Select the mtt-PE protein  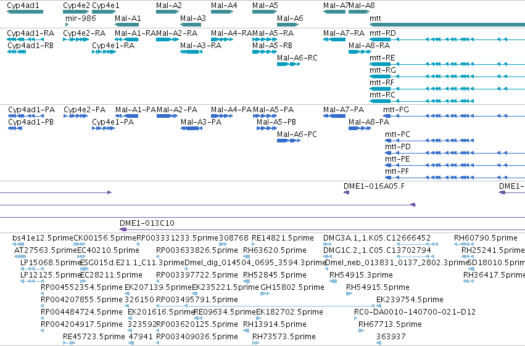455,166
